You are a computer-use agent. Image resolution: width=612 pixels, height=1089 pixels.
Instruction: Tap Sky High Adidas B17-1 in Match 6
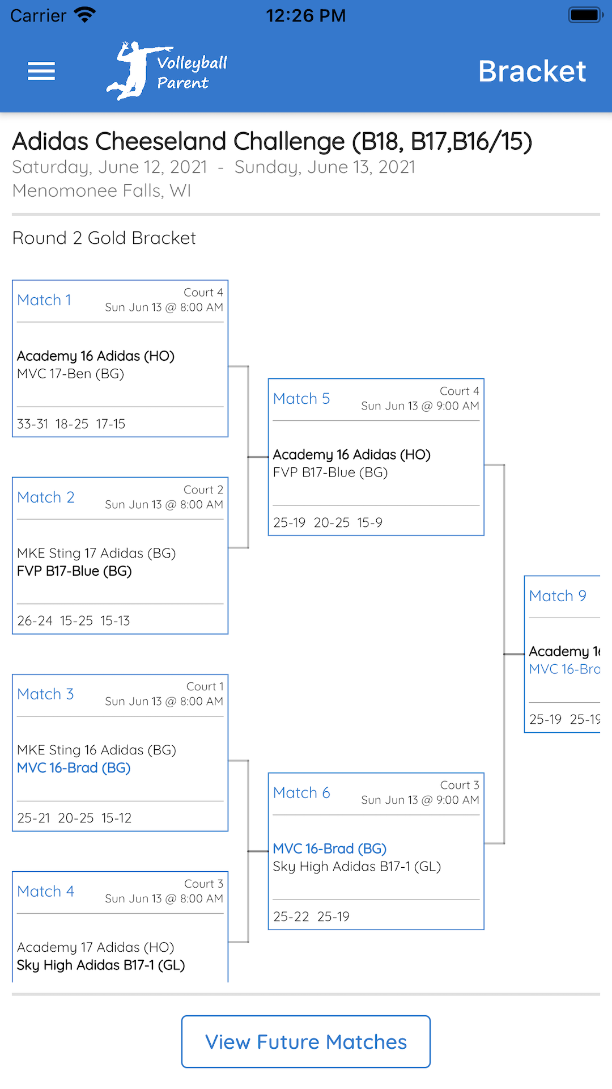click(356, 867)
